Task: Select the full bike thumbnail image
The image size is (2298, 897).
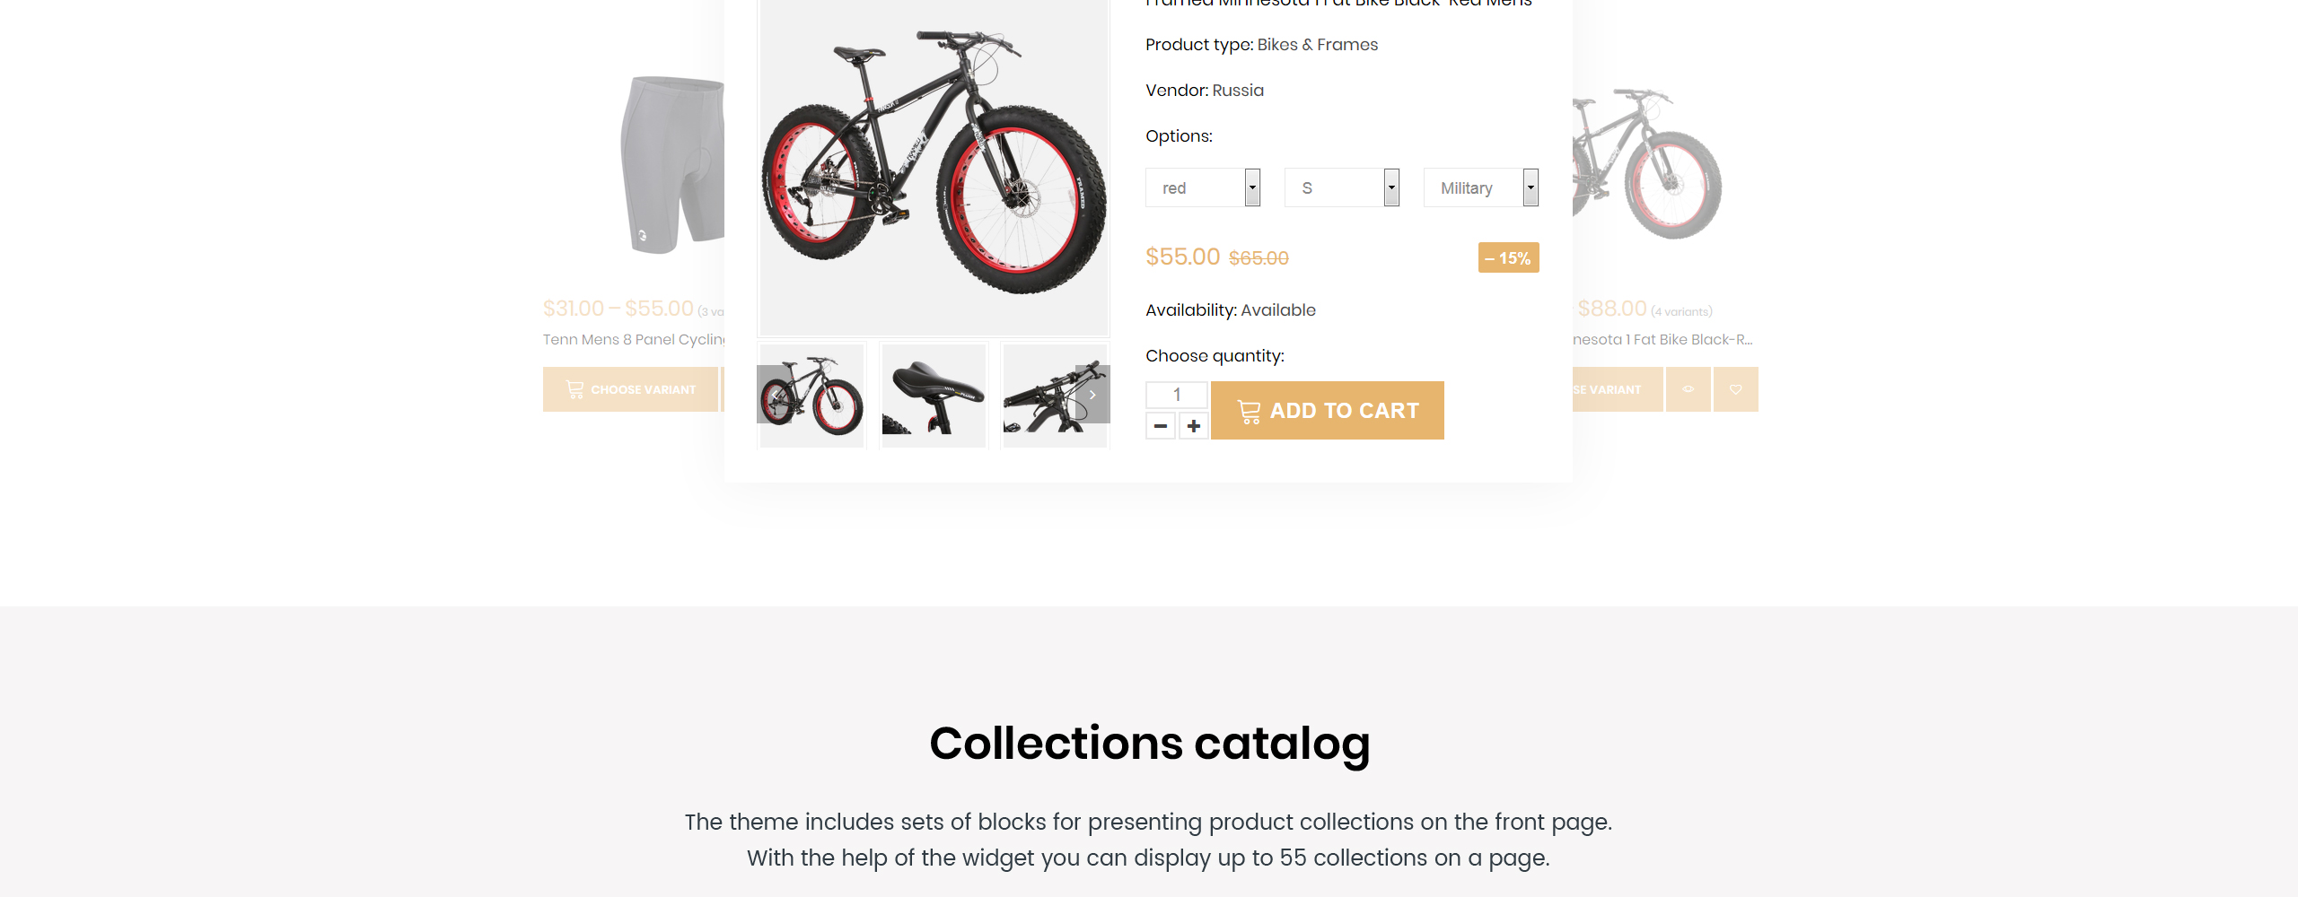Action: [811, 396]
